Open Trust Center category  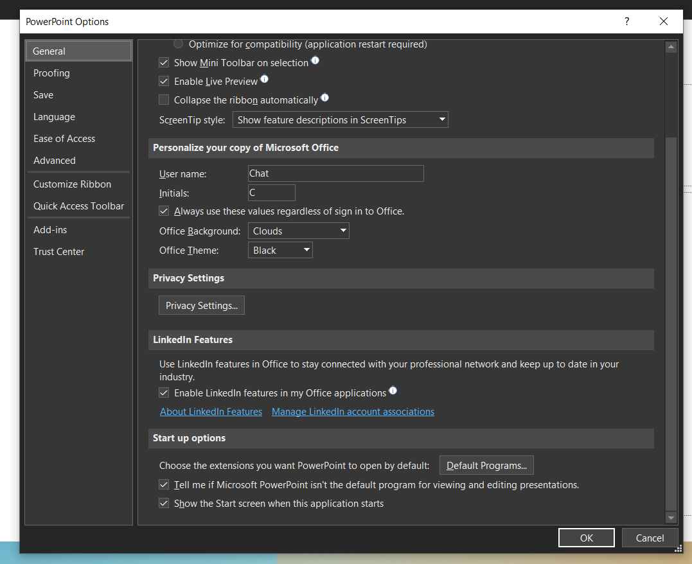pos(78,252)
